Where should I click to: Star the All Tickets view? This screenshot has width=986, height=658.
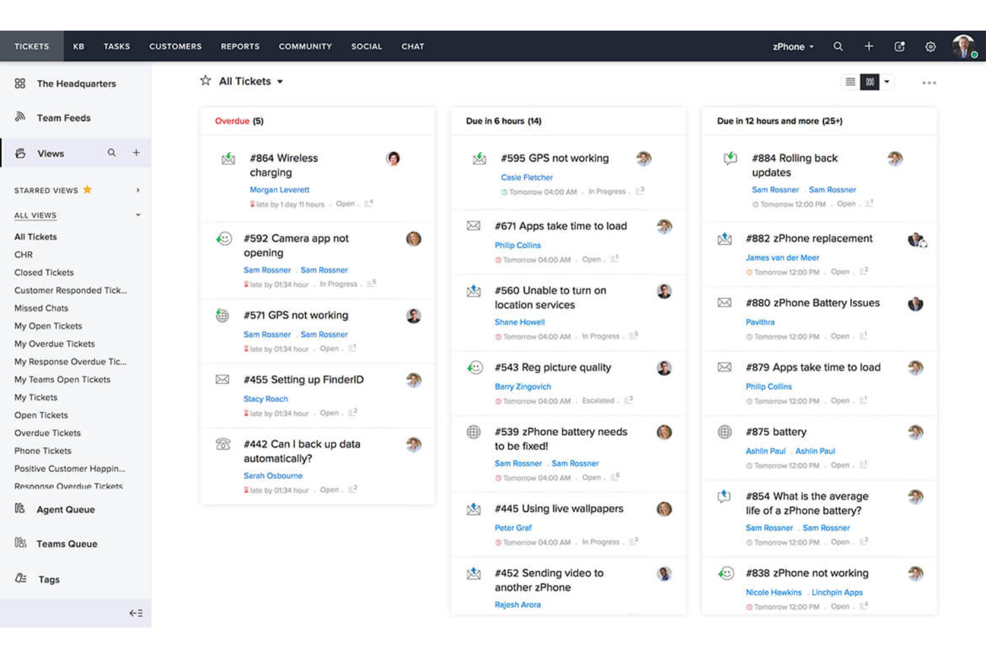click(x=205, y=81)
